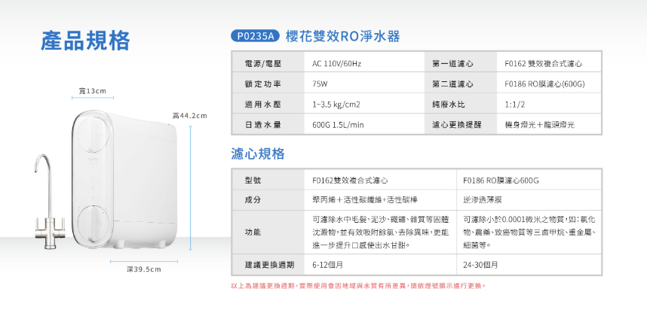Screen dimensions: 647x310
Task: Click the 產品規格 heading
Action: click(85, 41)
